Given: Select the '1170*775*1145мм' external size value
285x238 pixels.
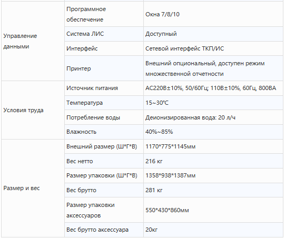Looking at the screenshot, I should [x=171, y=146].
